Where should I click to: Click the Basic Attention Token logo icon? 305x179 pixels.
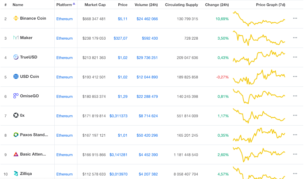(16, 154)
